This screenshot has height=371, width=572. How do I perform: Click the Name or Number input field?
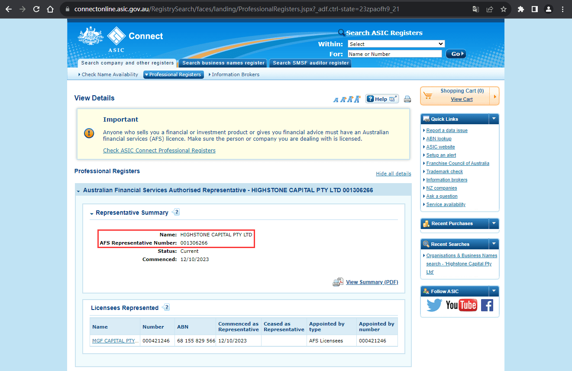tap(394, 54)
